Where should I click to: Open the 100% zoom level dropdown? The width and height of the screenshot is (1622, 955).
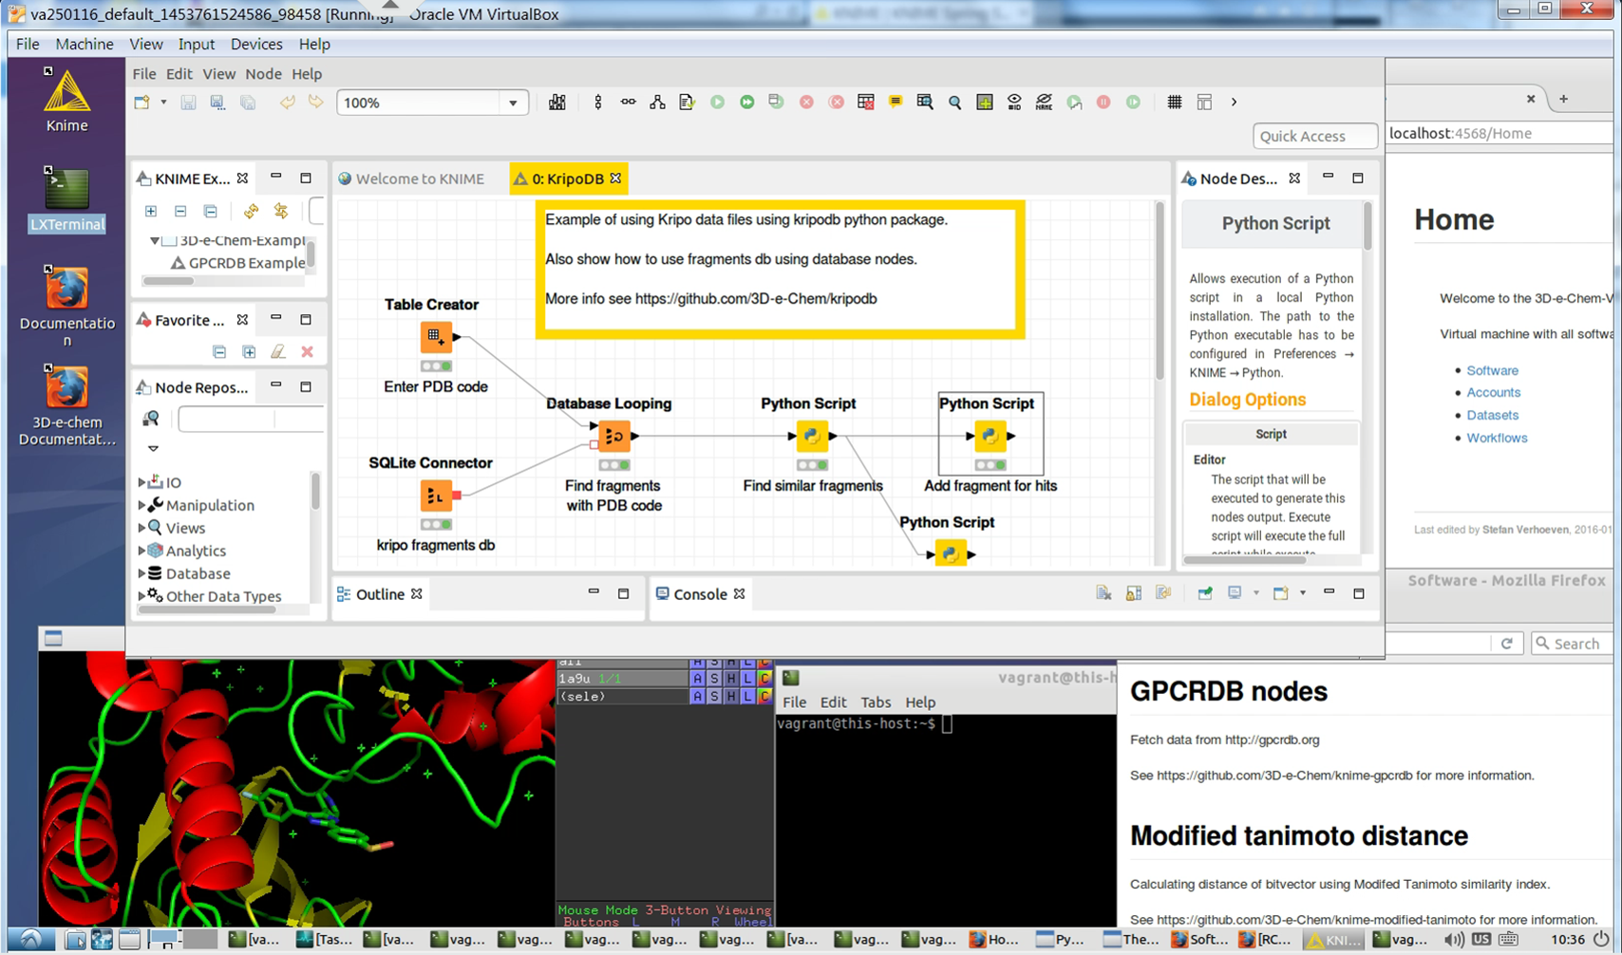[x=513, y=103]
